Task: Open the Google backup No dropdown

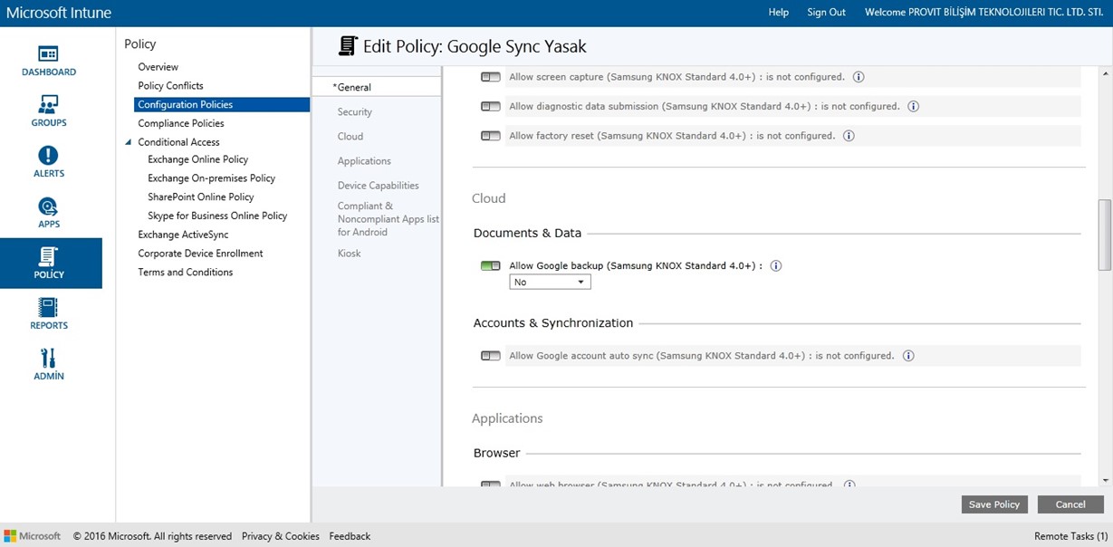Action: coord(551,283)
